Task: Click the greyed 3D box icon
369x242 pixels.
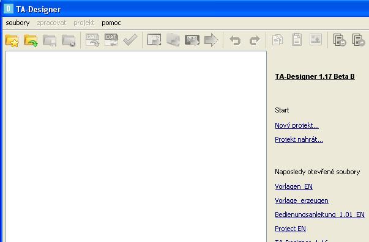Action: click(173, 40)
